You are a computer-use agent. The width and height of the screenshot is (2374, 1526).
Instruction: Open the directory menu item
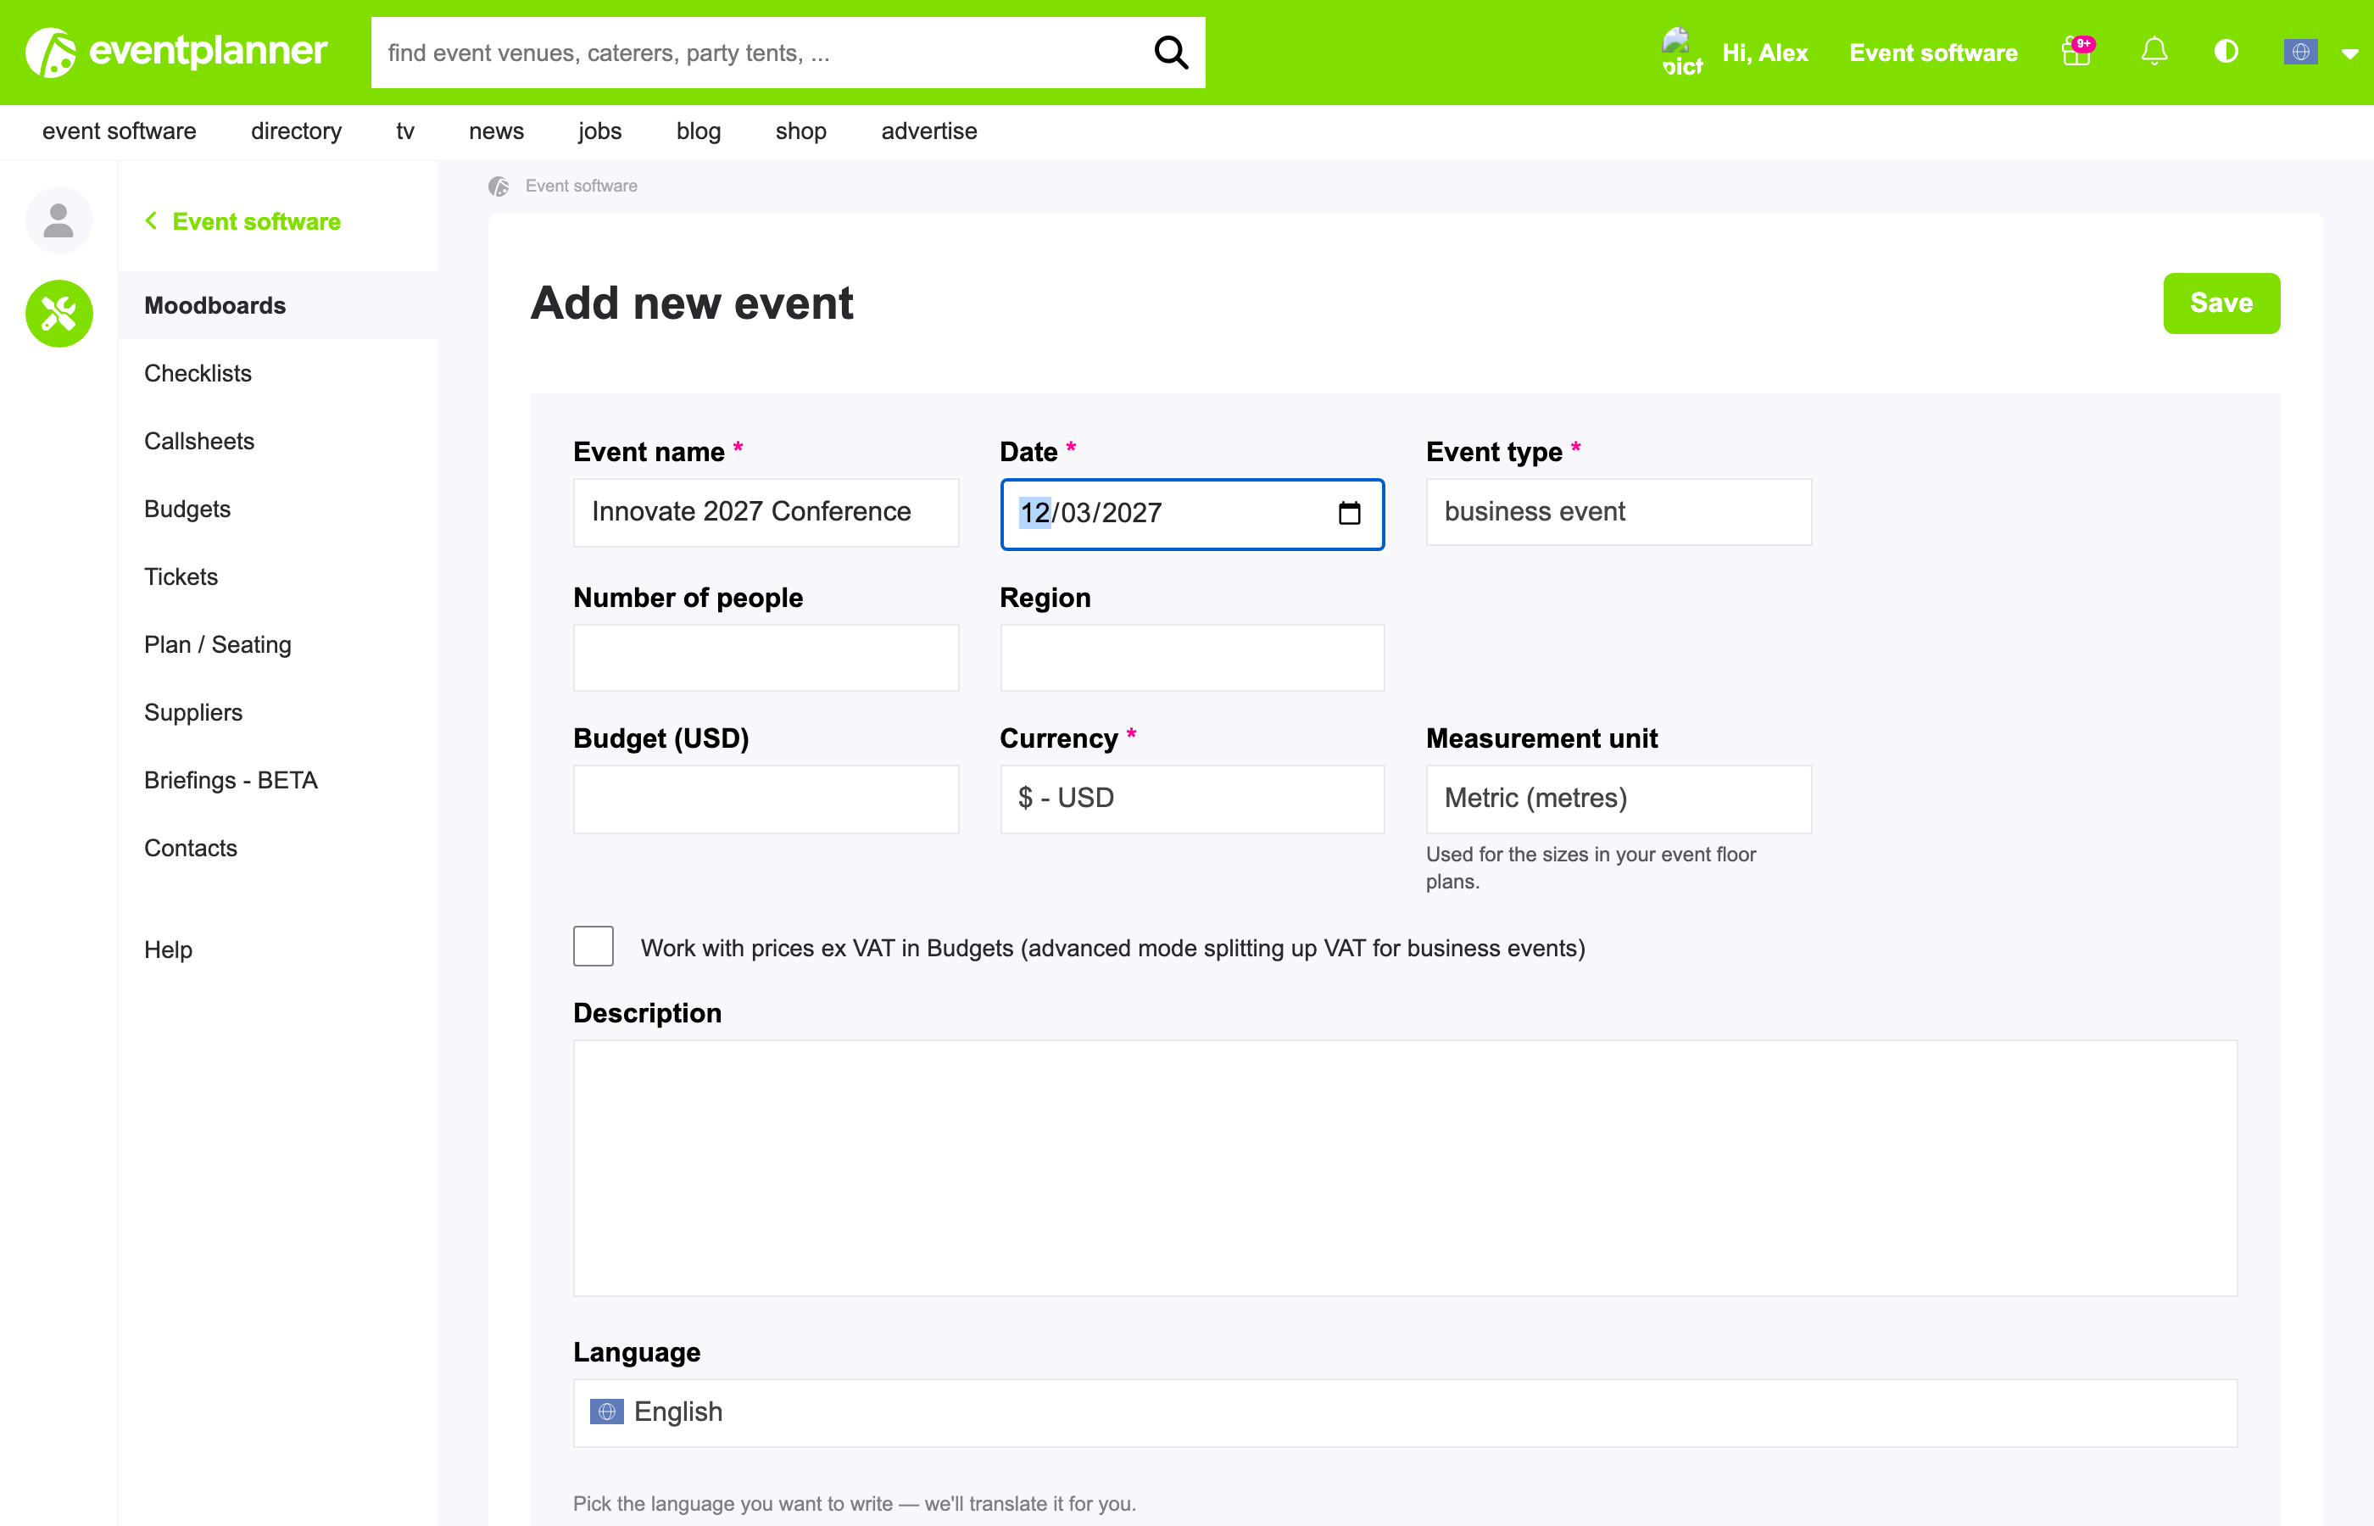point(296,131)
